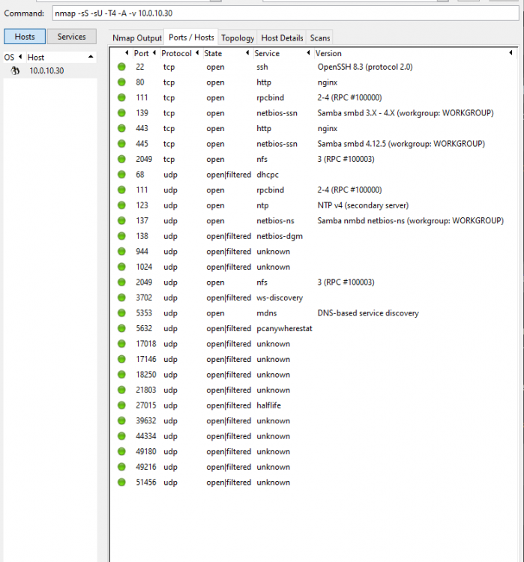
Task: Click DNS-based service discovery version cell
Action: 368,313
